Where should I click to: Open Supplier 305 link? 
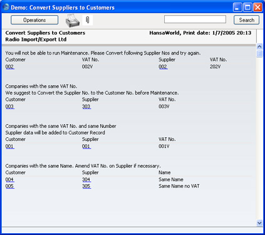86,186
